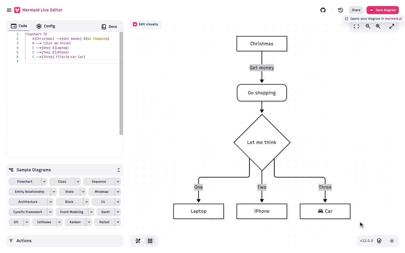Viewport: 405px width, 253px height.
Task: Expand the Actions panel
Action: [x=65, y=241]
